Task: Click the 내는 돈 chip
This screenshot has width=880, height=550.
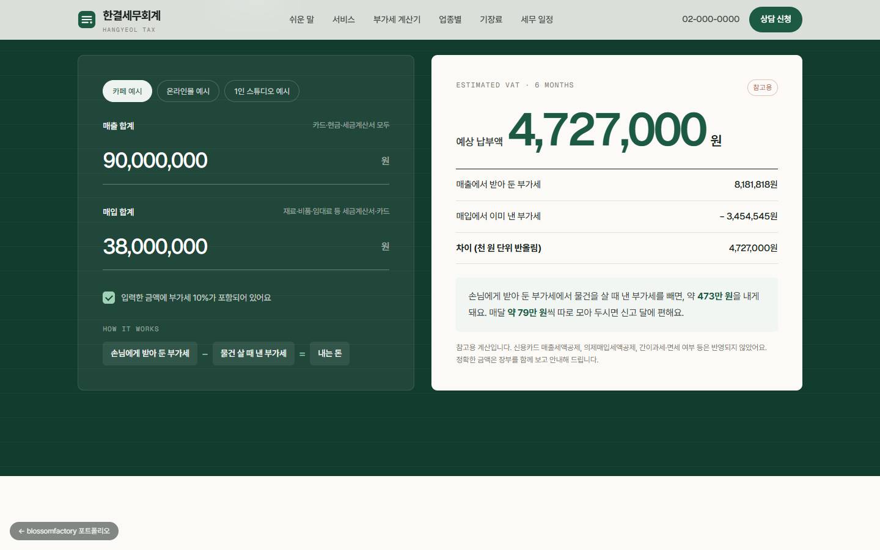Action: pyautogui.click(x=329, y=353)
